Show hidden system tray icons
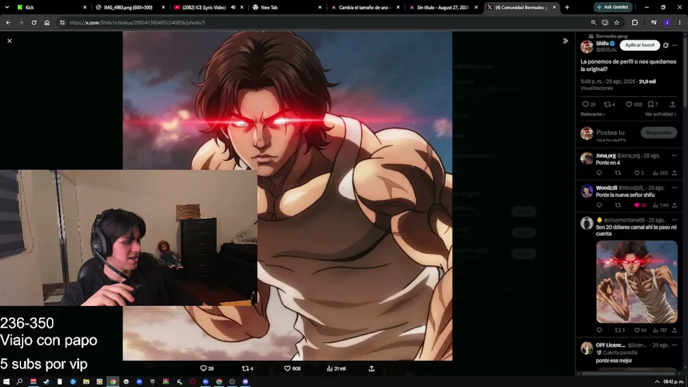 coord(657,382)
